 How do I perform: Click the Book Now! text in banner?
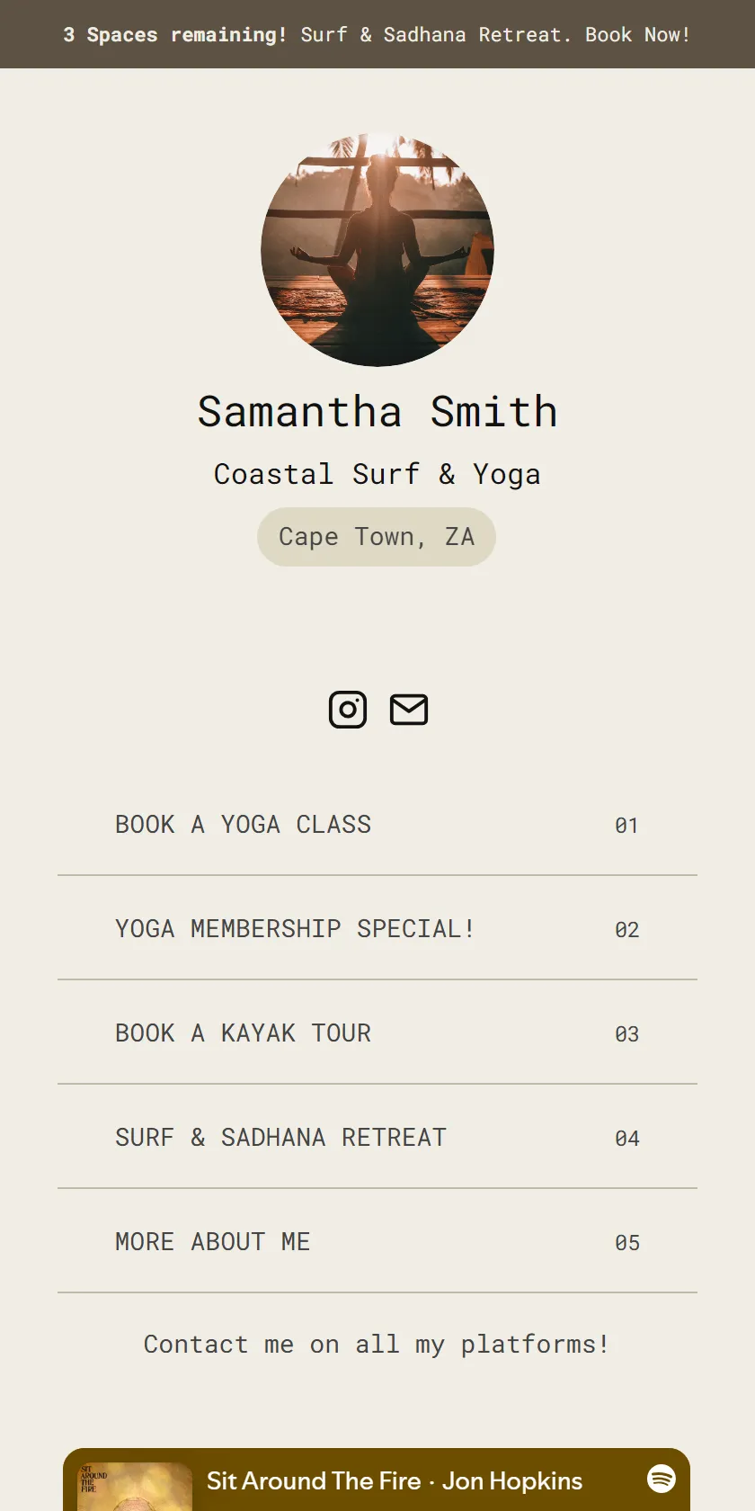coord(638,35)
